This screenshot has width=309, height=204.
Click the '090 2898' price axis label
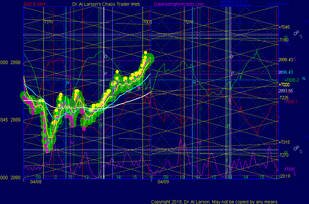pyautogui.click(x=10, y=62)
